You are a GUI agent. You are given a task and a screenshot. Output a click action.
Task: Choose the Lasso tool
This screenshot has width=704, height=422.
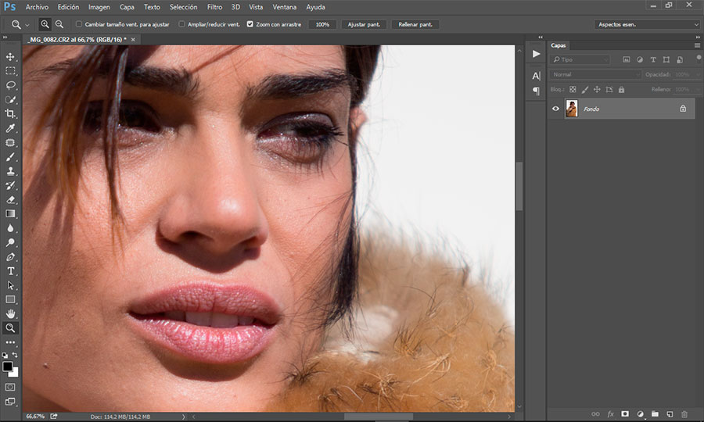point(11,85)
